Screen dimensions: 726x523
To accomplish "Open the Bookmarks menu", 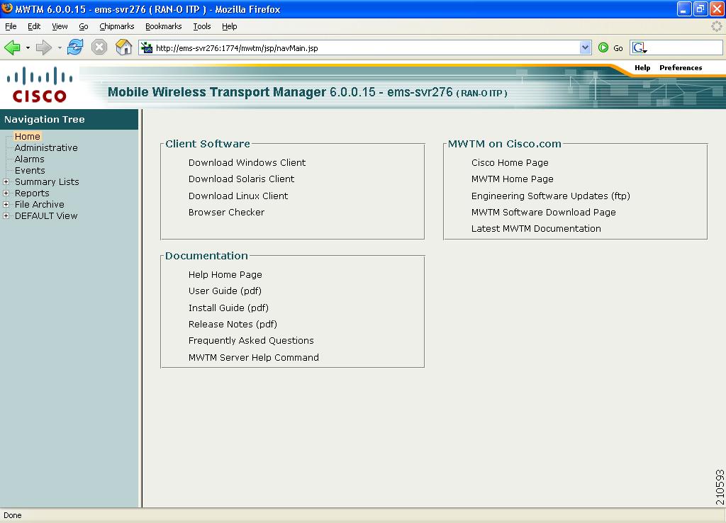I will click(x=164, y=26).
